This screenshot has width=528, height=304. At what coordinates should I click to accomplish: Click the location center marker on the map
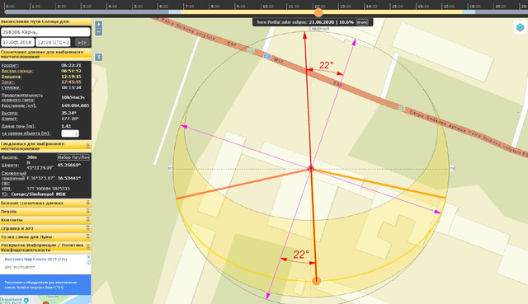point(311,169)
